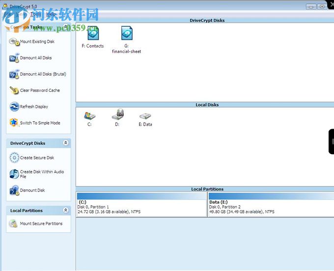Click the Create Secure Disk icon
Viewport: 334px width, 271px height.
14,158
